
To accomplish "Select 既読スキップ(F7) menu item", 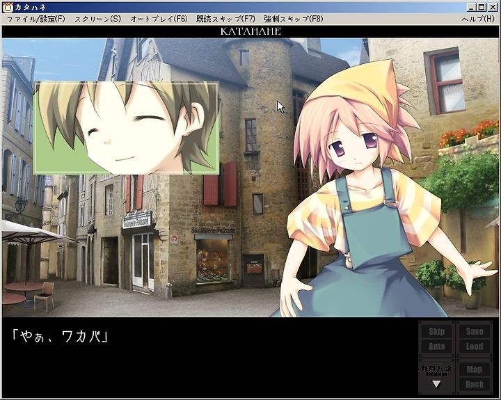I will [x=225, y=19].
